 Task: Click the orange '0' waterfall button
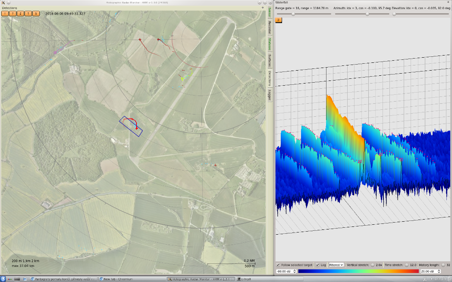point(278,20)
